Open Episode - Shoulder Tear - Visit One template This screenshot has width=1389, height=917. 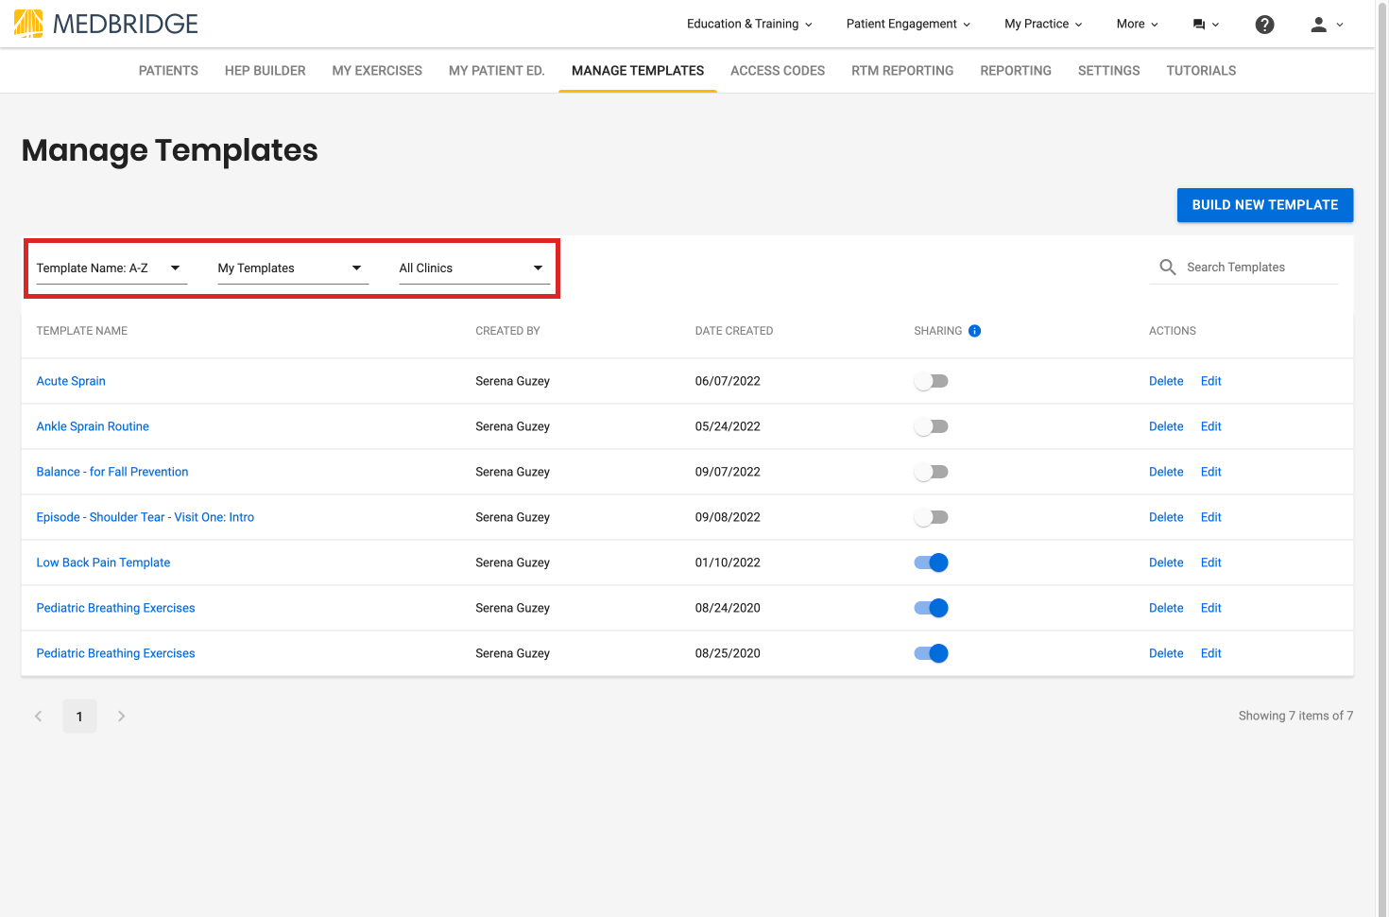tap(146, 517)
